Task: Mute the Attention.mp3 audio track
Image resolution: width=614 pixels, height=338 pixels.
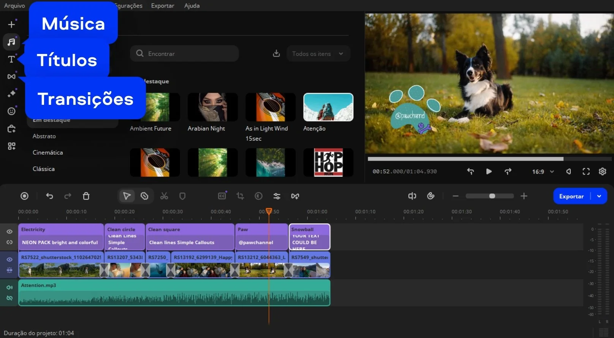Action: tap(9, 287)
